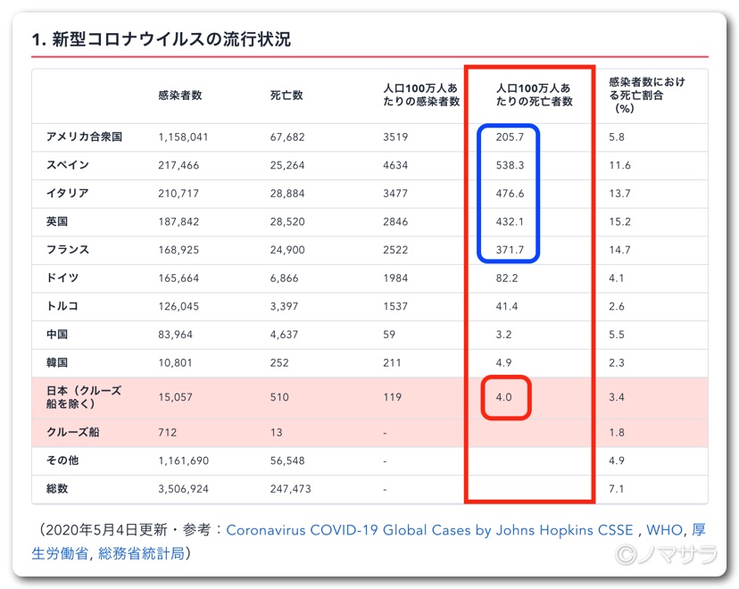Click the heading 1. 新型コロナウイルスの流行状況
Image resolution: width=739 pixels, height=589 pixels.
(x=161, y=39)
